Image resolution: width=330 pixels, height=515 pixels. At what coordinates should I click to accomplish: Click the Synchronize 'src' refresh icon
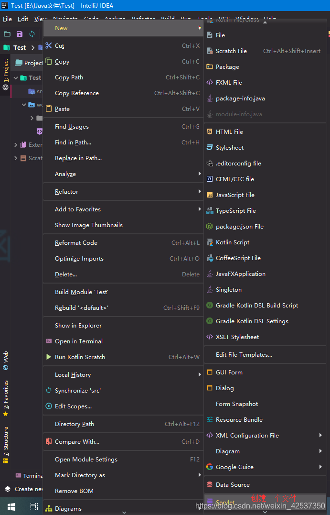click(x=49, y=390)
